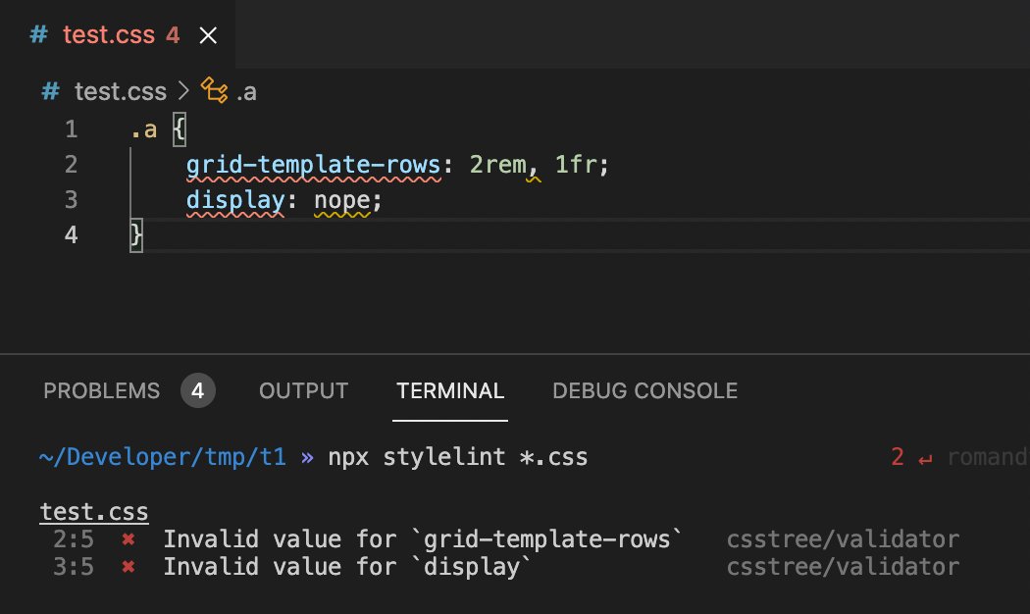The image size is (1030, 614).
Task: Click the red error X on 2:5 row
Action: (x=129, y=539)
